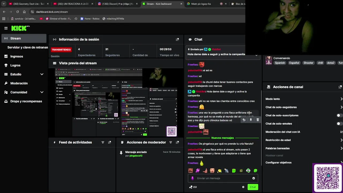This screenshot has height=193, width=343.
Task: Filter the Acciones de moderador list
Action: pos(170,142)
